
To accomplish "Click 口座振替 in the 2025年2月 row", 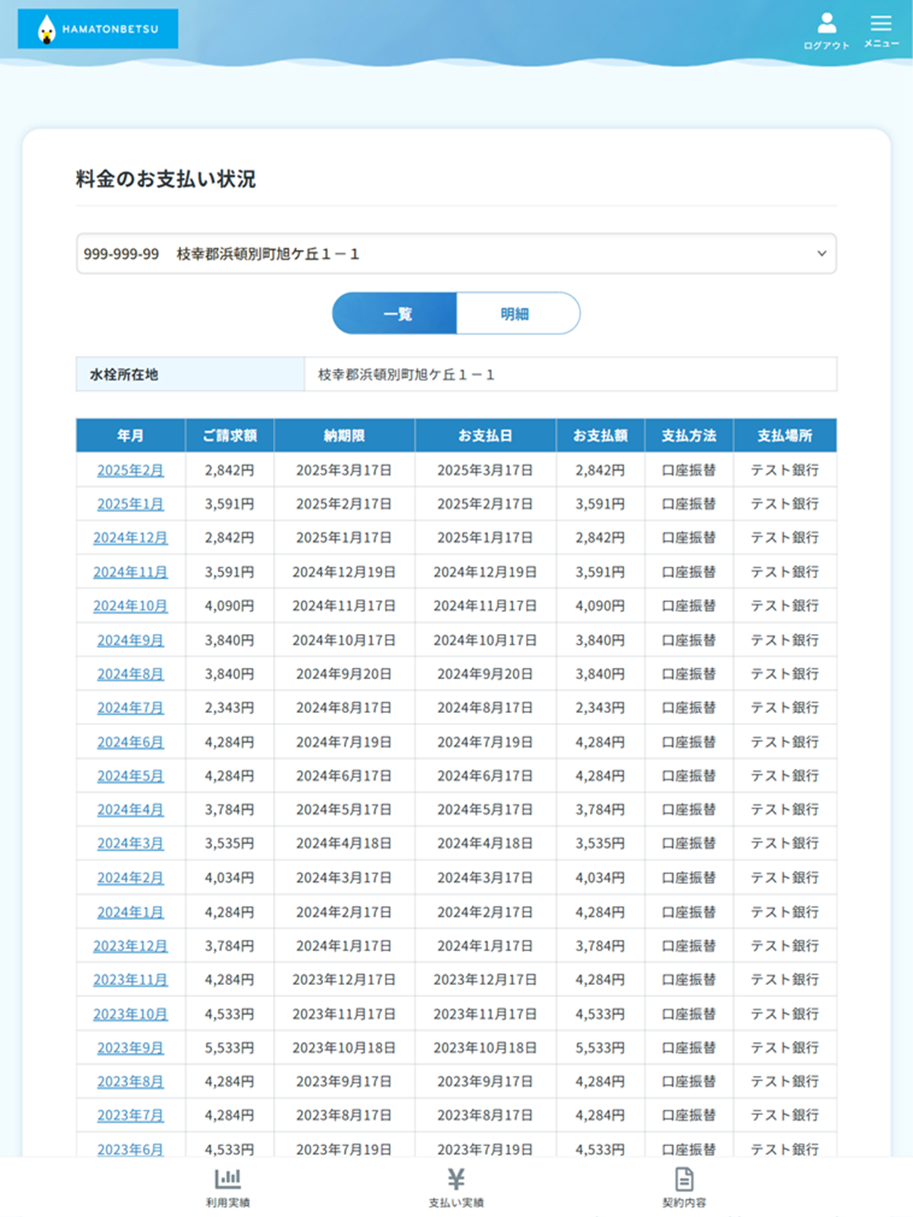I will (689, 471).
